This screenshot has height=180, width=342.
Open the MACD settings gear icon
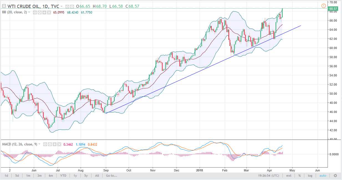point(50,144)
